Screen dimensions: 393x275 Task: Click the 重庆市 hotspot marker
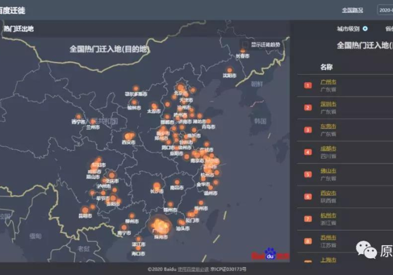click(x=112, y=175)
